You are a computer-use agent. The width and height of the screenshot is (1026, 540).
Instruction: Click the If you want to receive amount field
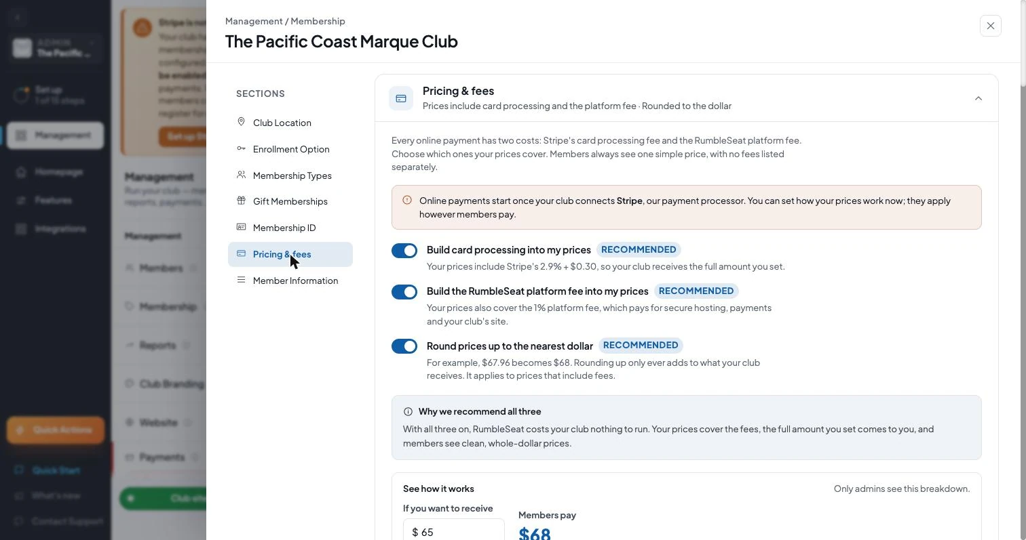point(454,530)
